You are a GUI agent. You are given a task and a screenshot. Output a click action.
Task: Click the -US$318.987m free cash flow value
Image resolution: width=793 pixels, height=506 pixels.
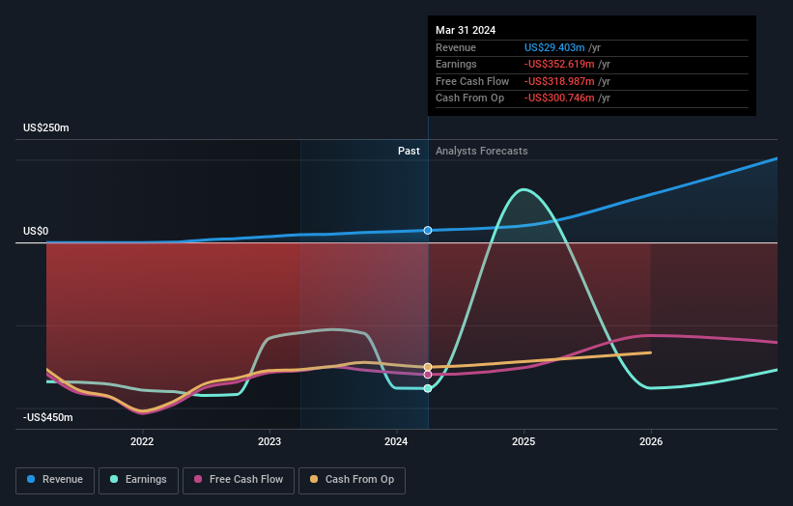(559, 81)
